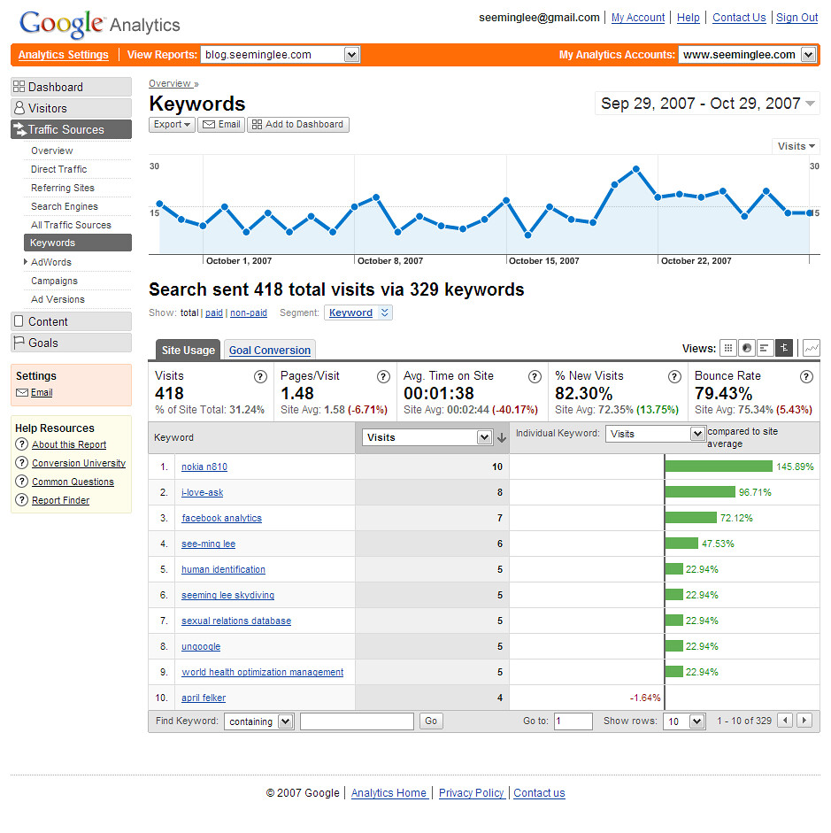Click the Overview breadcrumb above Keywords

pos(169,83)
